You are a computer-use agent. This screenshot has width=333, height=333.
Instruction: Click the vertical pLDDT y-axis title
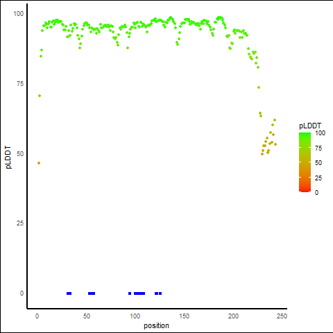pyautogui.click(x=8, y=157)
